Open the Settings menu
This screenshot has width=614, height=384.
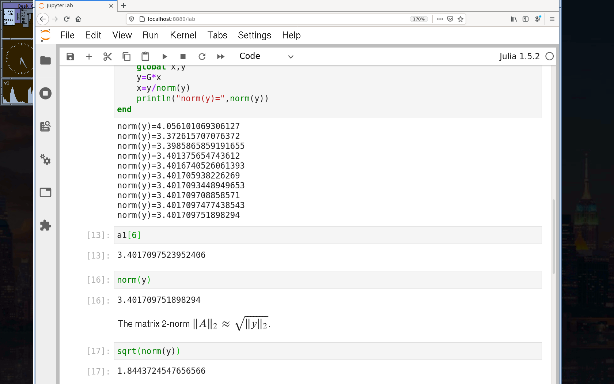point(254,35)
